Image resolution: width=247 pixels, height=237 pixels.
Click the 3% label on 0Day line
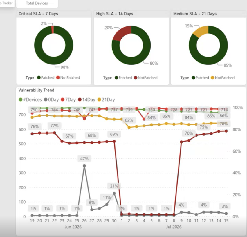click(x=225, y=206)
